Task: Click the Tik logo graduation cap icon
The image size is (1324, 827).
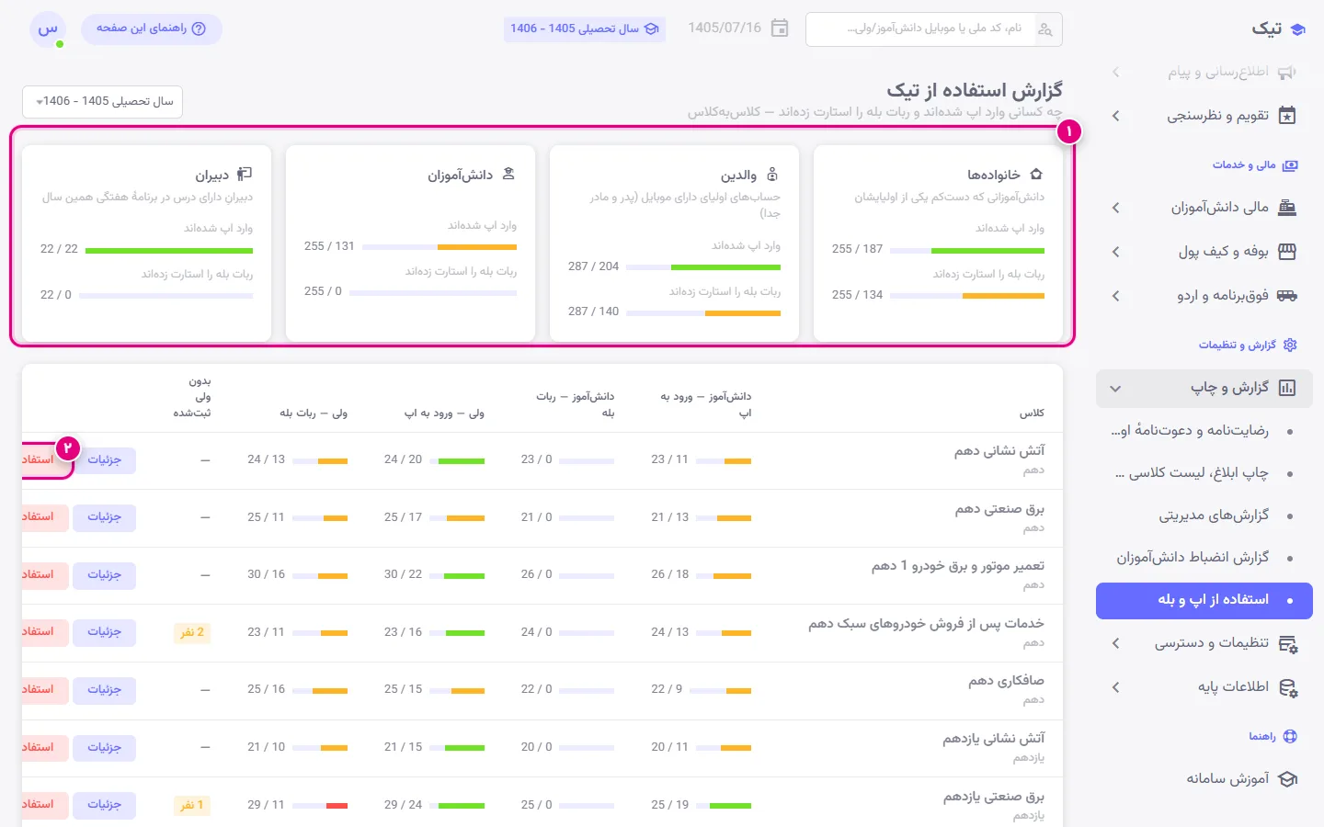Action: 1298,29
